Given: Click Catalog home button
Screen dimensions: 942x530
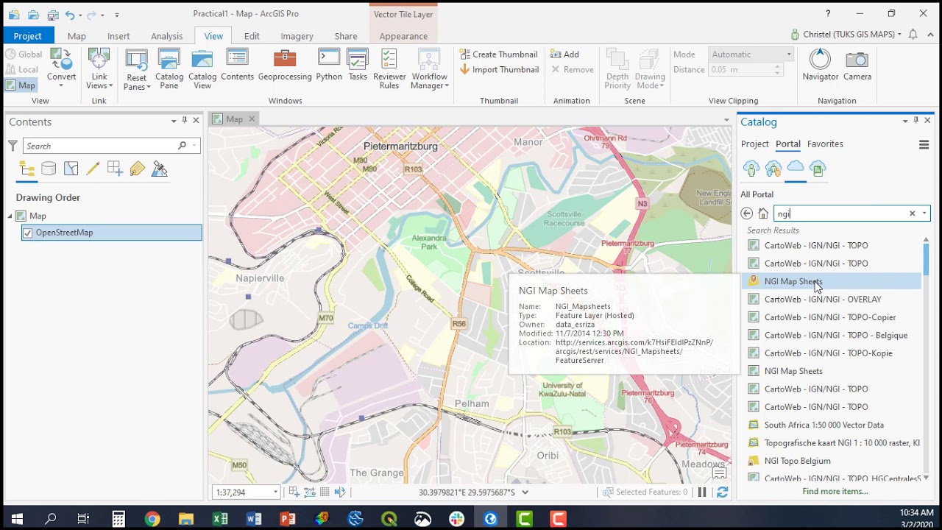Looking at the screenshot, I should [x=763, y=213].
